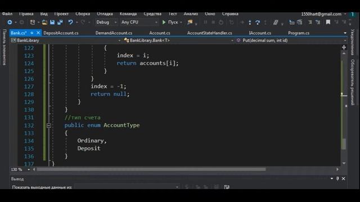Collapse the AccountType enum outlining box
360x202 pixels.
[x=49, y=126]
